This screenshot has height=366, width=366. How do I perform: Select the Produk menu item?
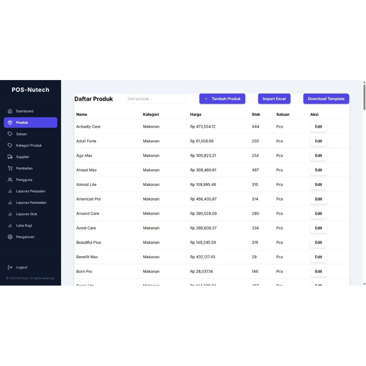tap(30, 123)
